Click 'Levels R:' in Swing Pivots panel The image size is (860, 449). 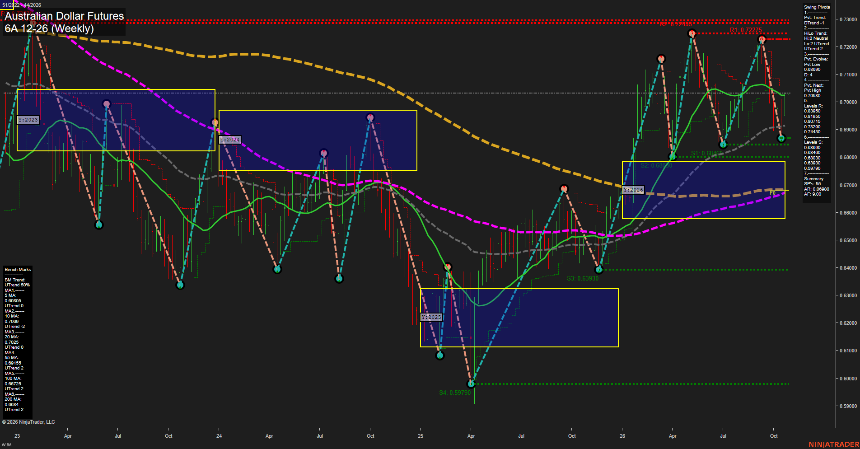coord(813,106)
